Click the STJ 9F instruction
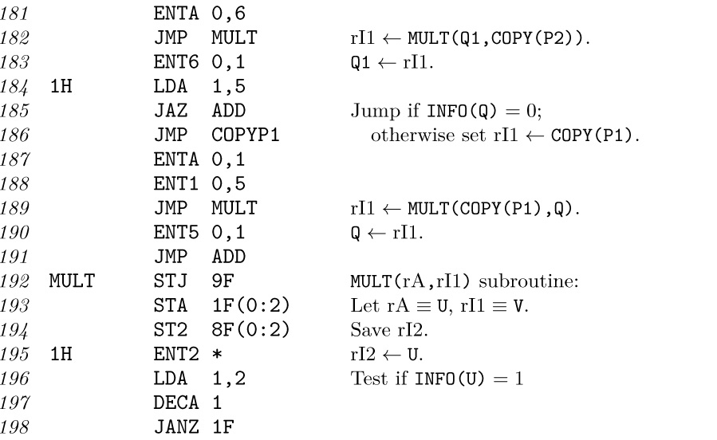 (x=194, y=281)
